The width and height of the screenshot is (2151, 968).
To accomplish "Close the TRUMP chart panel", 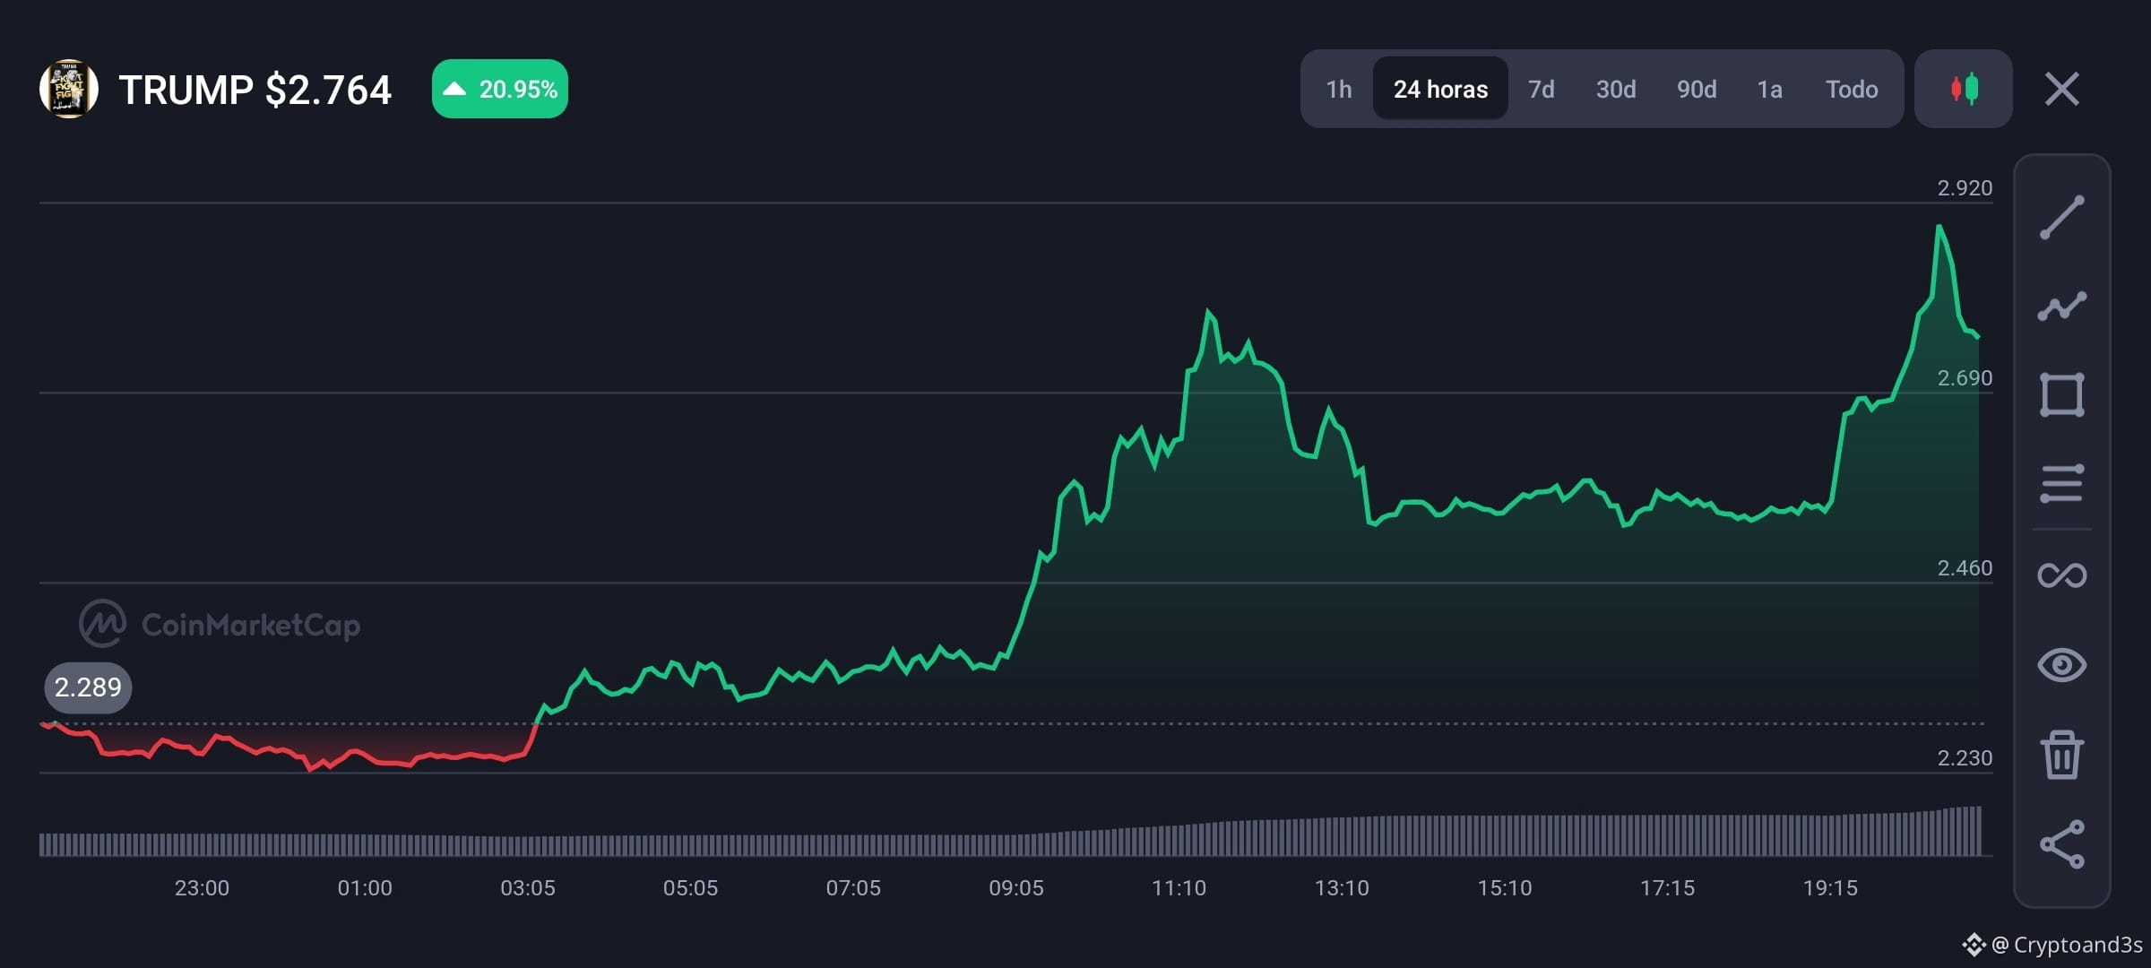I will [2061, 89].
